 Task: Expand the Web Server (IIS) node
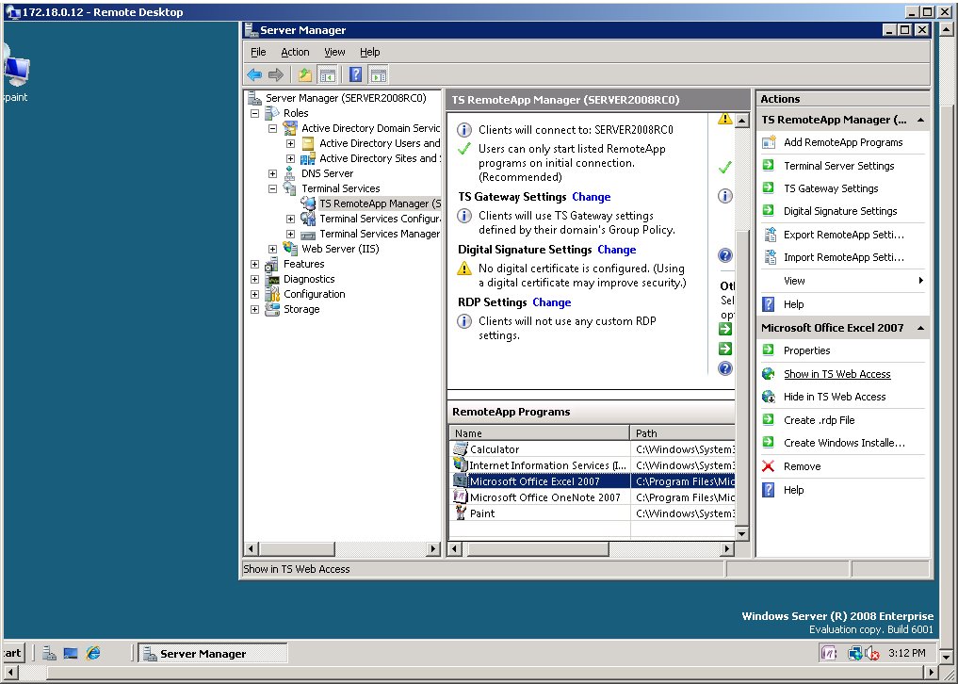click(x=272, y=249)
